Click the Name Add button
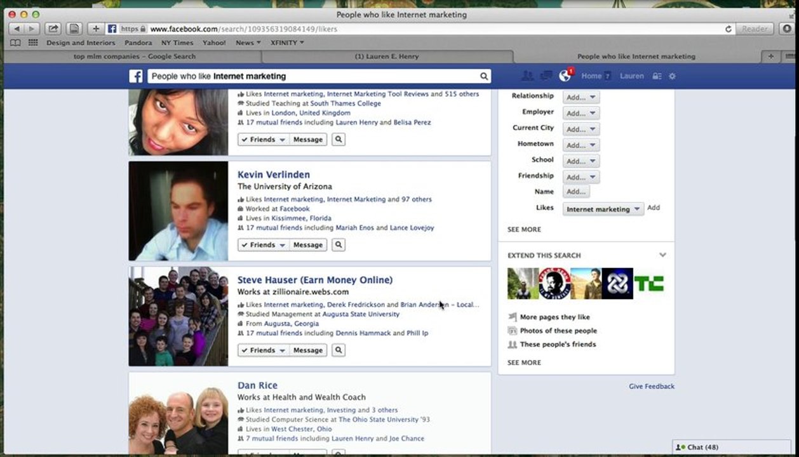This screenshot has width=799, height=457. (x=576, y=191)
